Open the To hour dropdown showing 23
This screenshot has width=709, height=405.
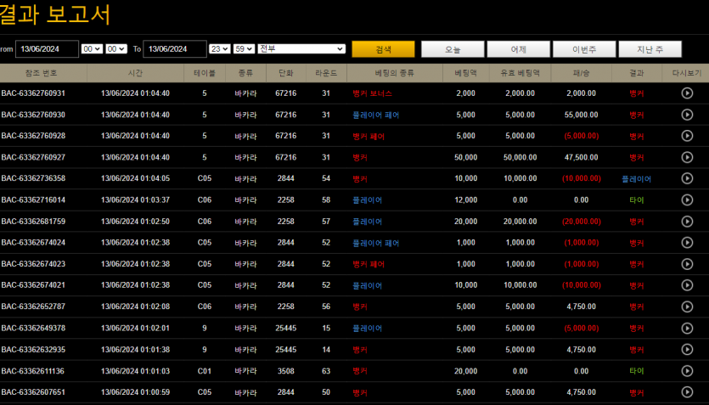pos(220,48)
